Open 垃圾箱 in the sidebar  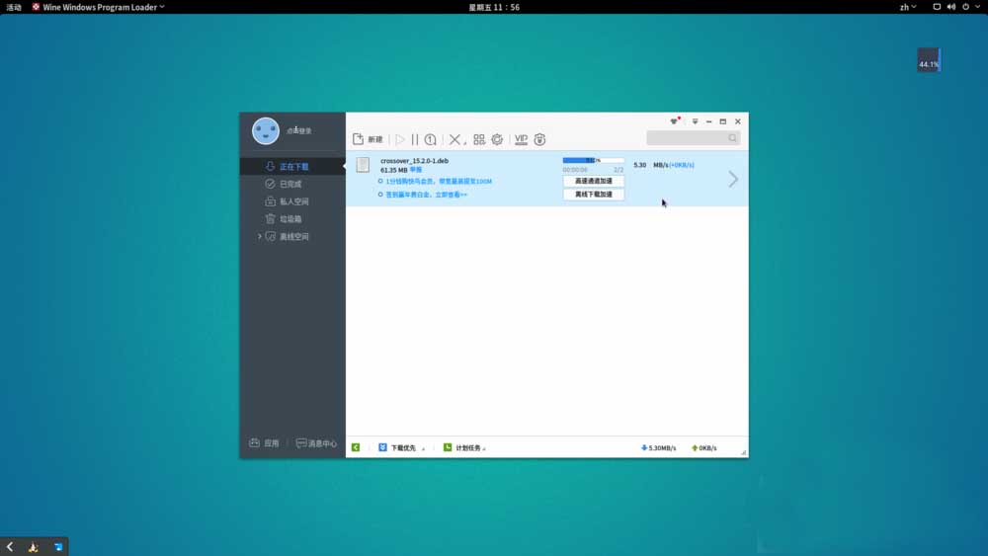tap(293, 219)
